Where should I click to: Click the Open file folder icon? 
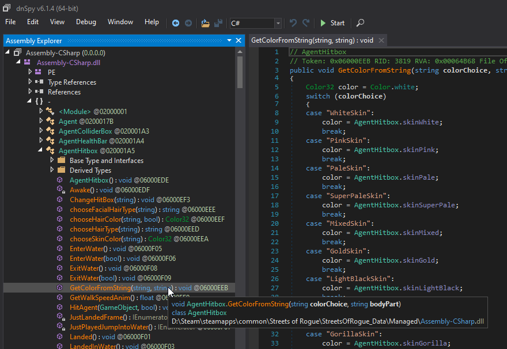pyautogui.click(x=205, y=23)
